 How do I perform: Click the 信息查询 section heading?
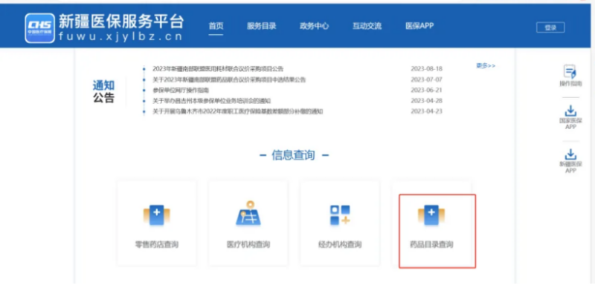293,155
